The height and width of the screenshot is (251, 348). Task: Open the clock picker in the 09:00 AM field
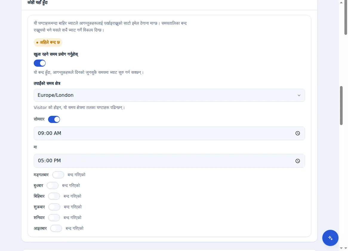pyautogui.click(x=298, y=133)
